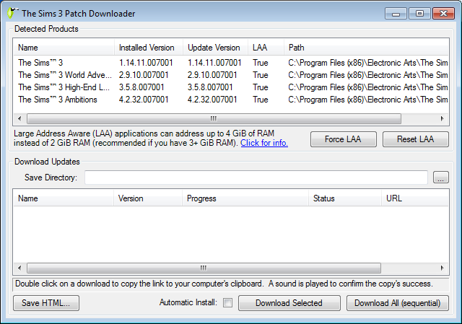Click the Path column header in products list
This screenshot has width=462, height=324.
click(x=366, y=48)
